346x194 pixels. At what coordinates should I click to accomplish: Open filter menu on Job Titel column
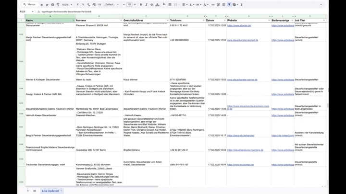click(x=324, y=21)
